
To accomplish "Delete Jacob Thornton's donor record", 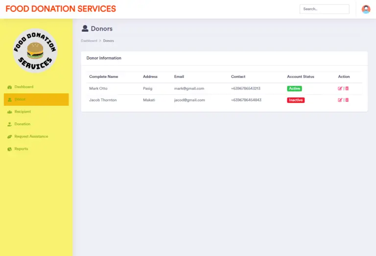I will 347,100.
